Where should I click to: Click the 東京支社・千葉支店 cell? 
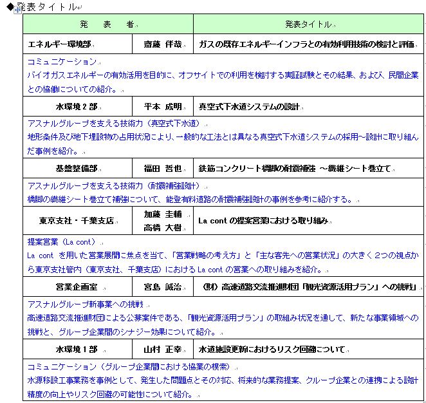click(78, 221)
